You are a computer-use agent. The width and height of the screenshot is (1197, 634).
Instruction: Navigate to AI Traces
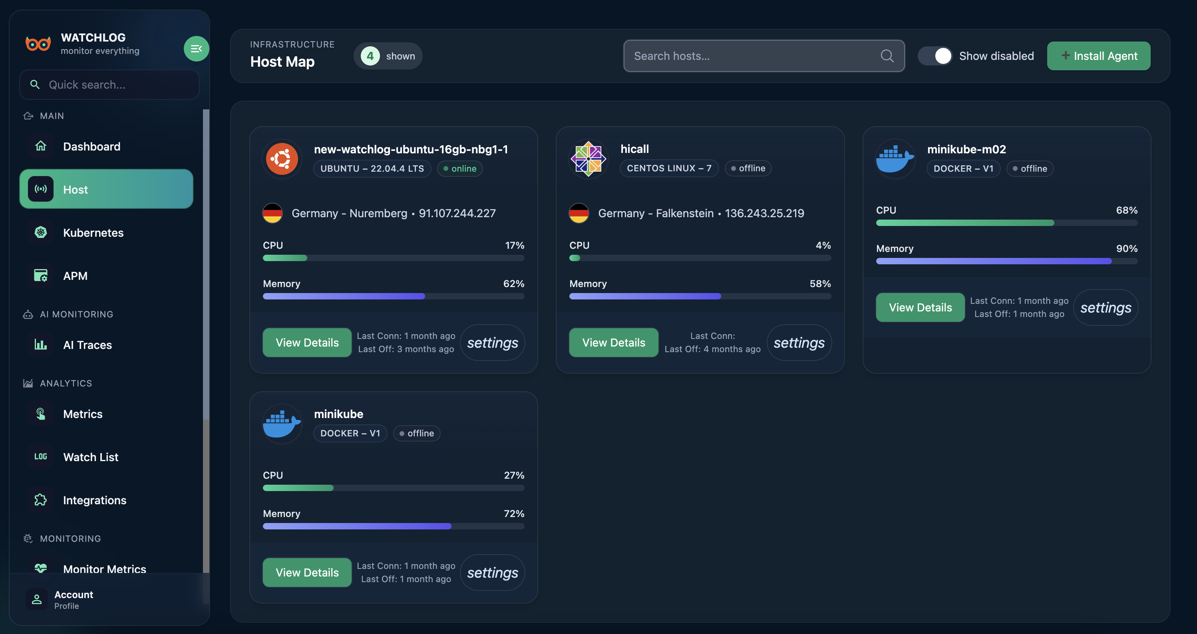pos(106,345)
